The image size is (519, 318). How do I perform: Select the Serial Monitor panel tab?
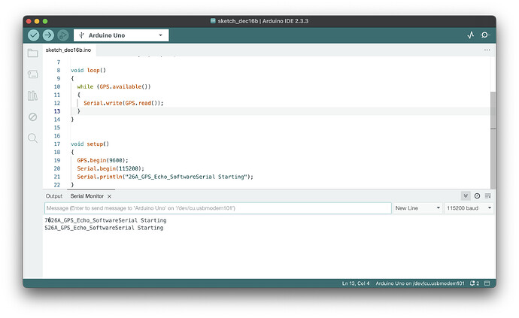pos(87,196)
